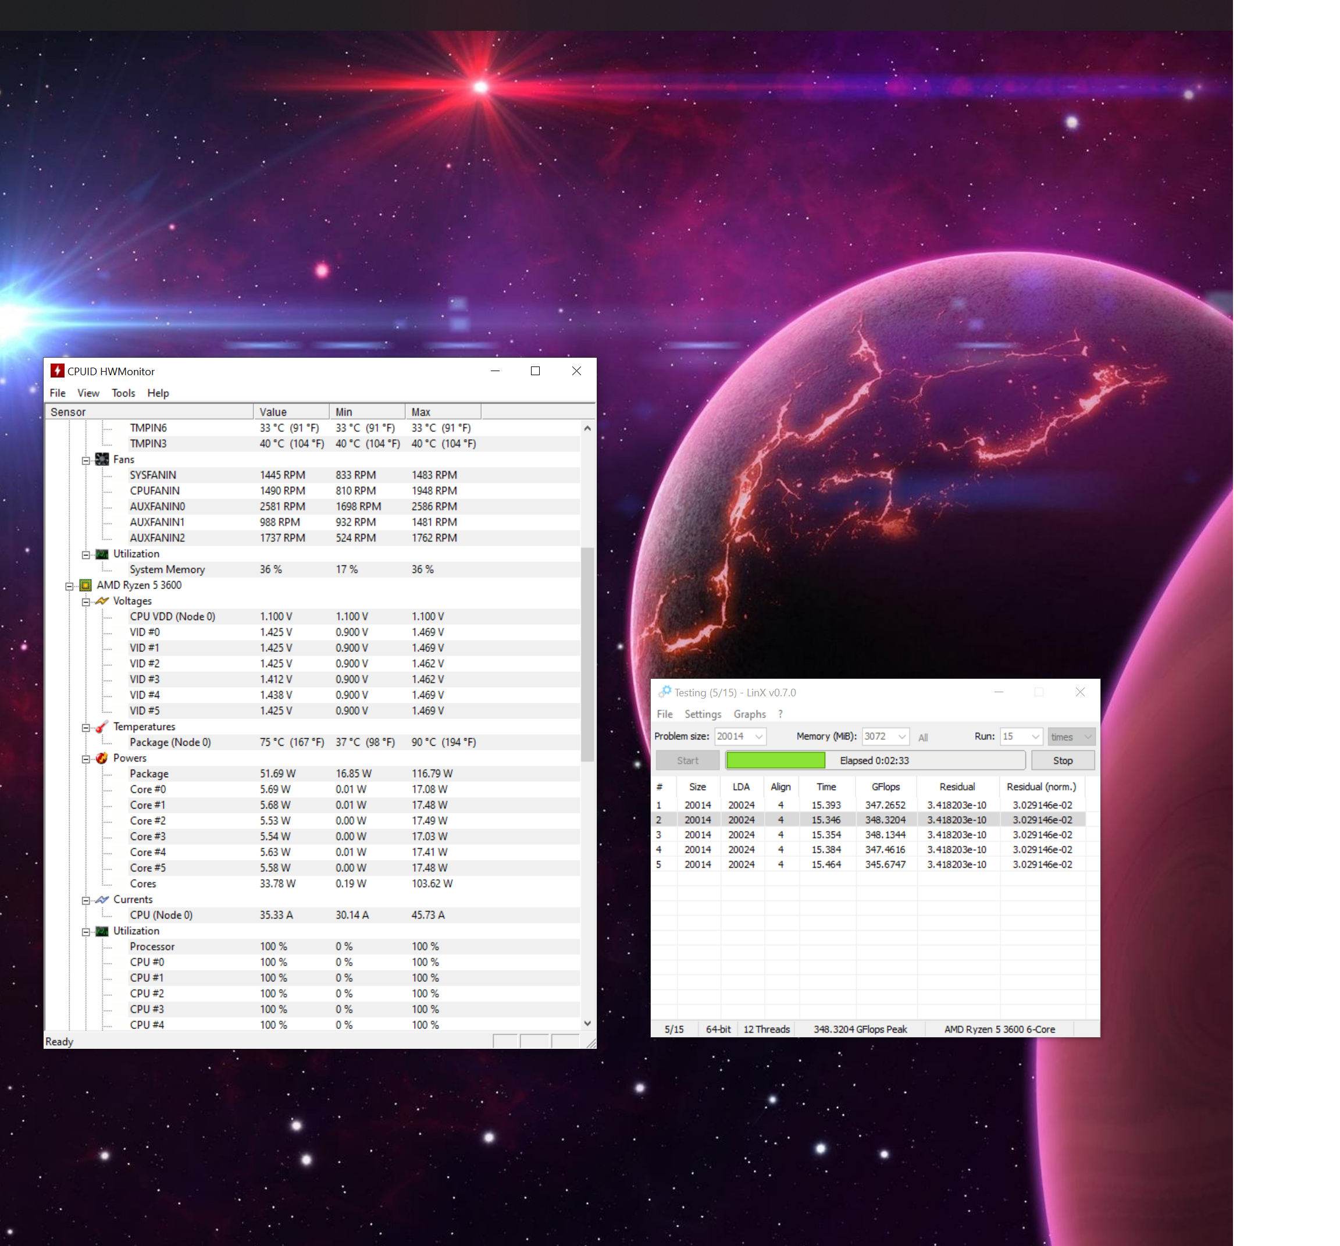Click the HWMonitor scroll down arrow
The width and height of the screenshot is (1340, 1246).
[587, 1024]
